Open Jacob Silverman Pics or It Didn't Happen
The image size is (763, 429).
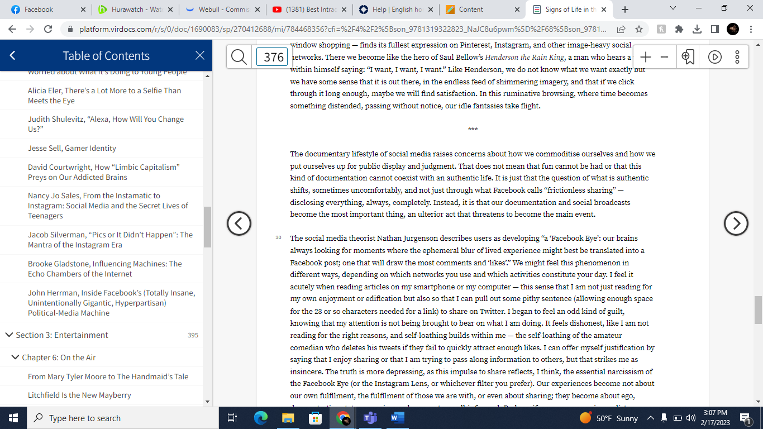coord(110,240)
